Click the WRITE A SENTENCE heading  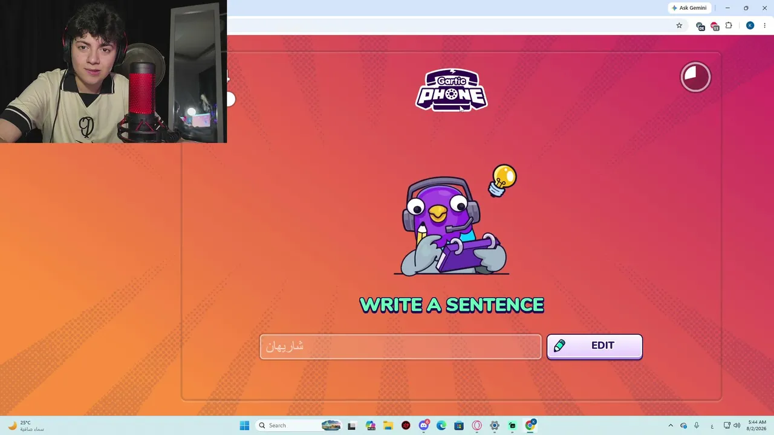point(452,305)
